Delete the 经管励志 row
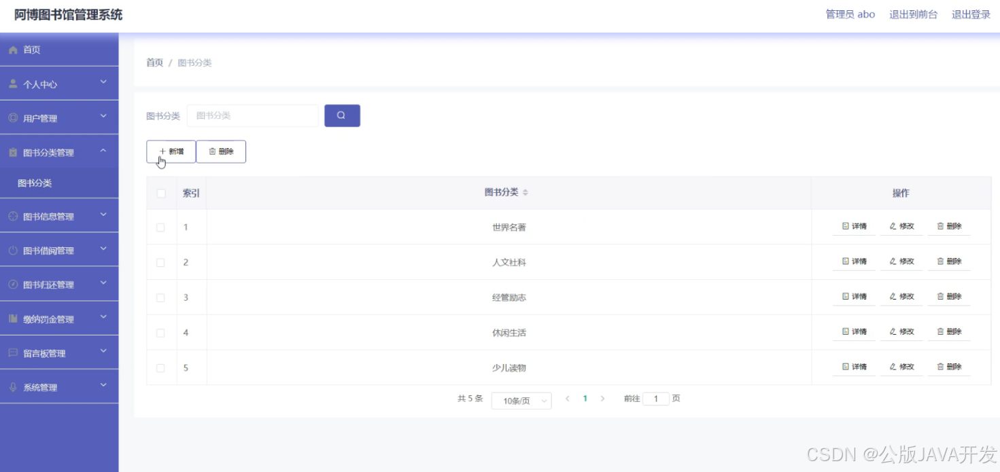This screenshot has width=1000, height=472. (x=949, y=297)
